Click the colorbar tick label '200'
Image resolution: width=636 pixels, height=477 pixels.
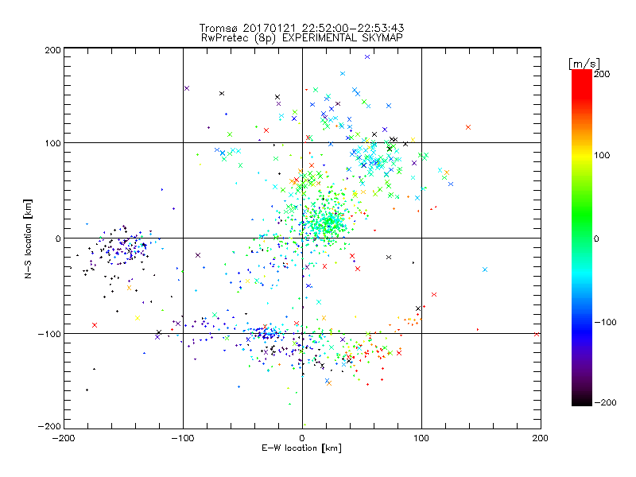point(602,74)
